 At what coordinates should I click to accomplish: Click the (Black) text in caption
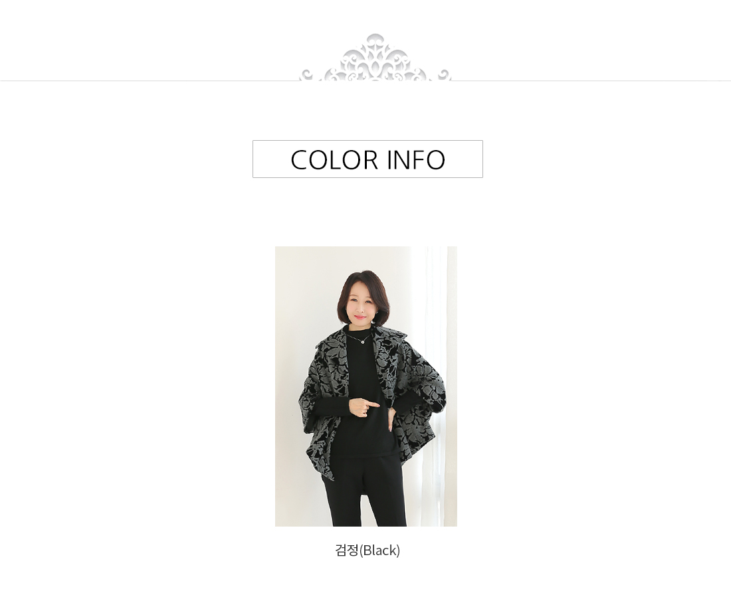(x=380, y=550)
